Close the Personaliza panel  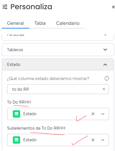click(x=113, y=7)
